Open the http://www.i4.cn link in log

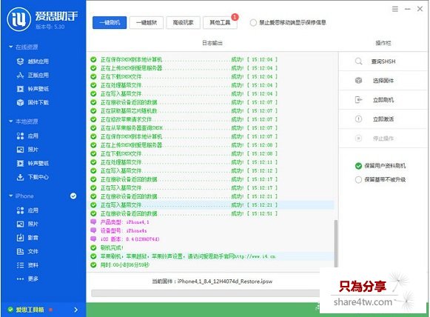255,256
